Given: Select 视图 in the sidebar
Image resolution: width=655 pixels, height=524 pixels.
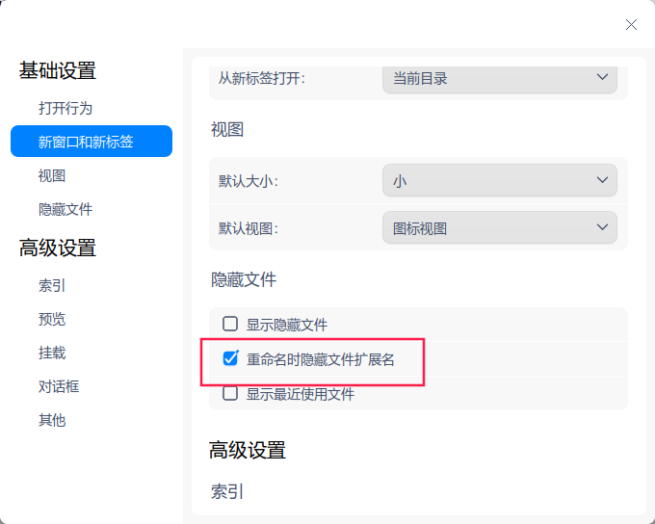Looking at the screenshot, I should (52, 175).
